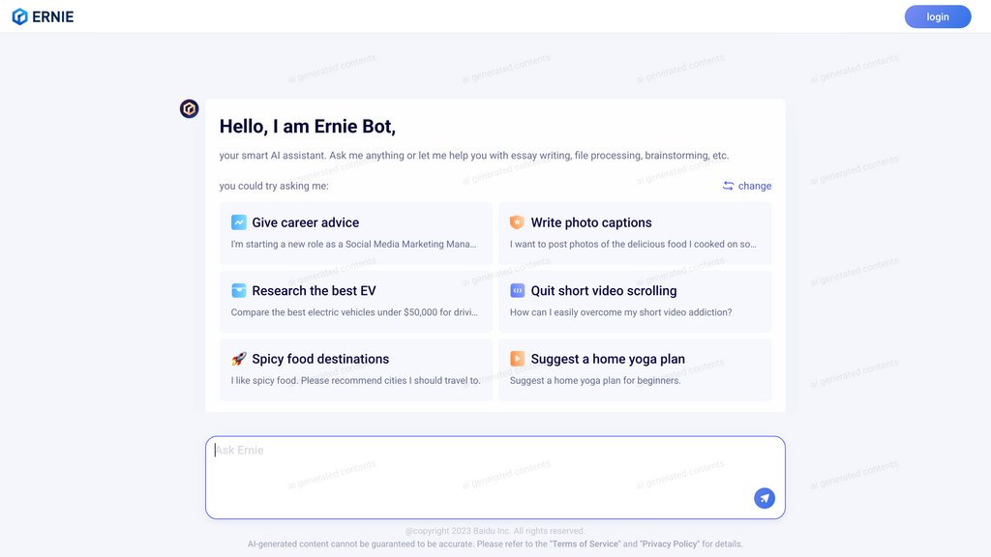Click the Research the best EV icon
The image size is (991, 557).
click(238, 290)
